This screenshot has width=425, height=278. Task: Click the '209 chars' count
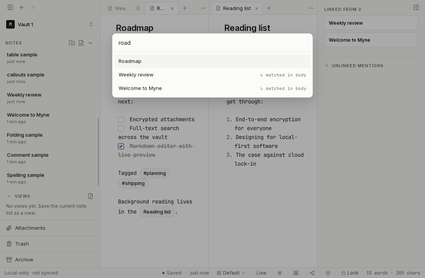click(x=408, y=273)
